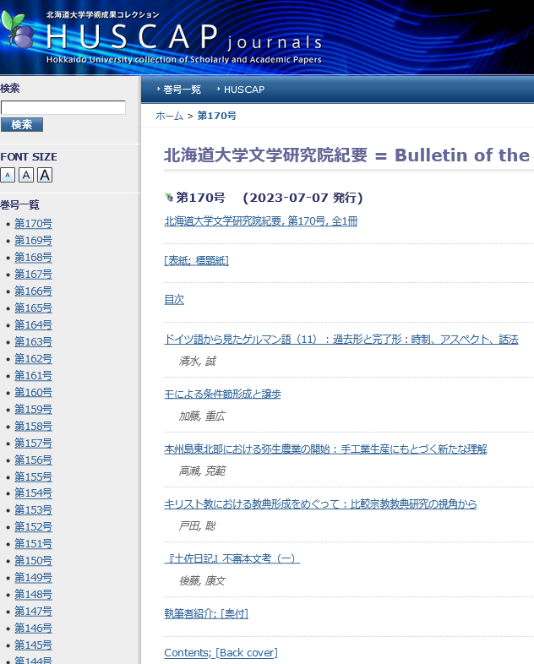This screenshot has width=534, height=664.
Task: Select 第163号 in the volume list
Action: [x=34, y=342]
